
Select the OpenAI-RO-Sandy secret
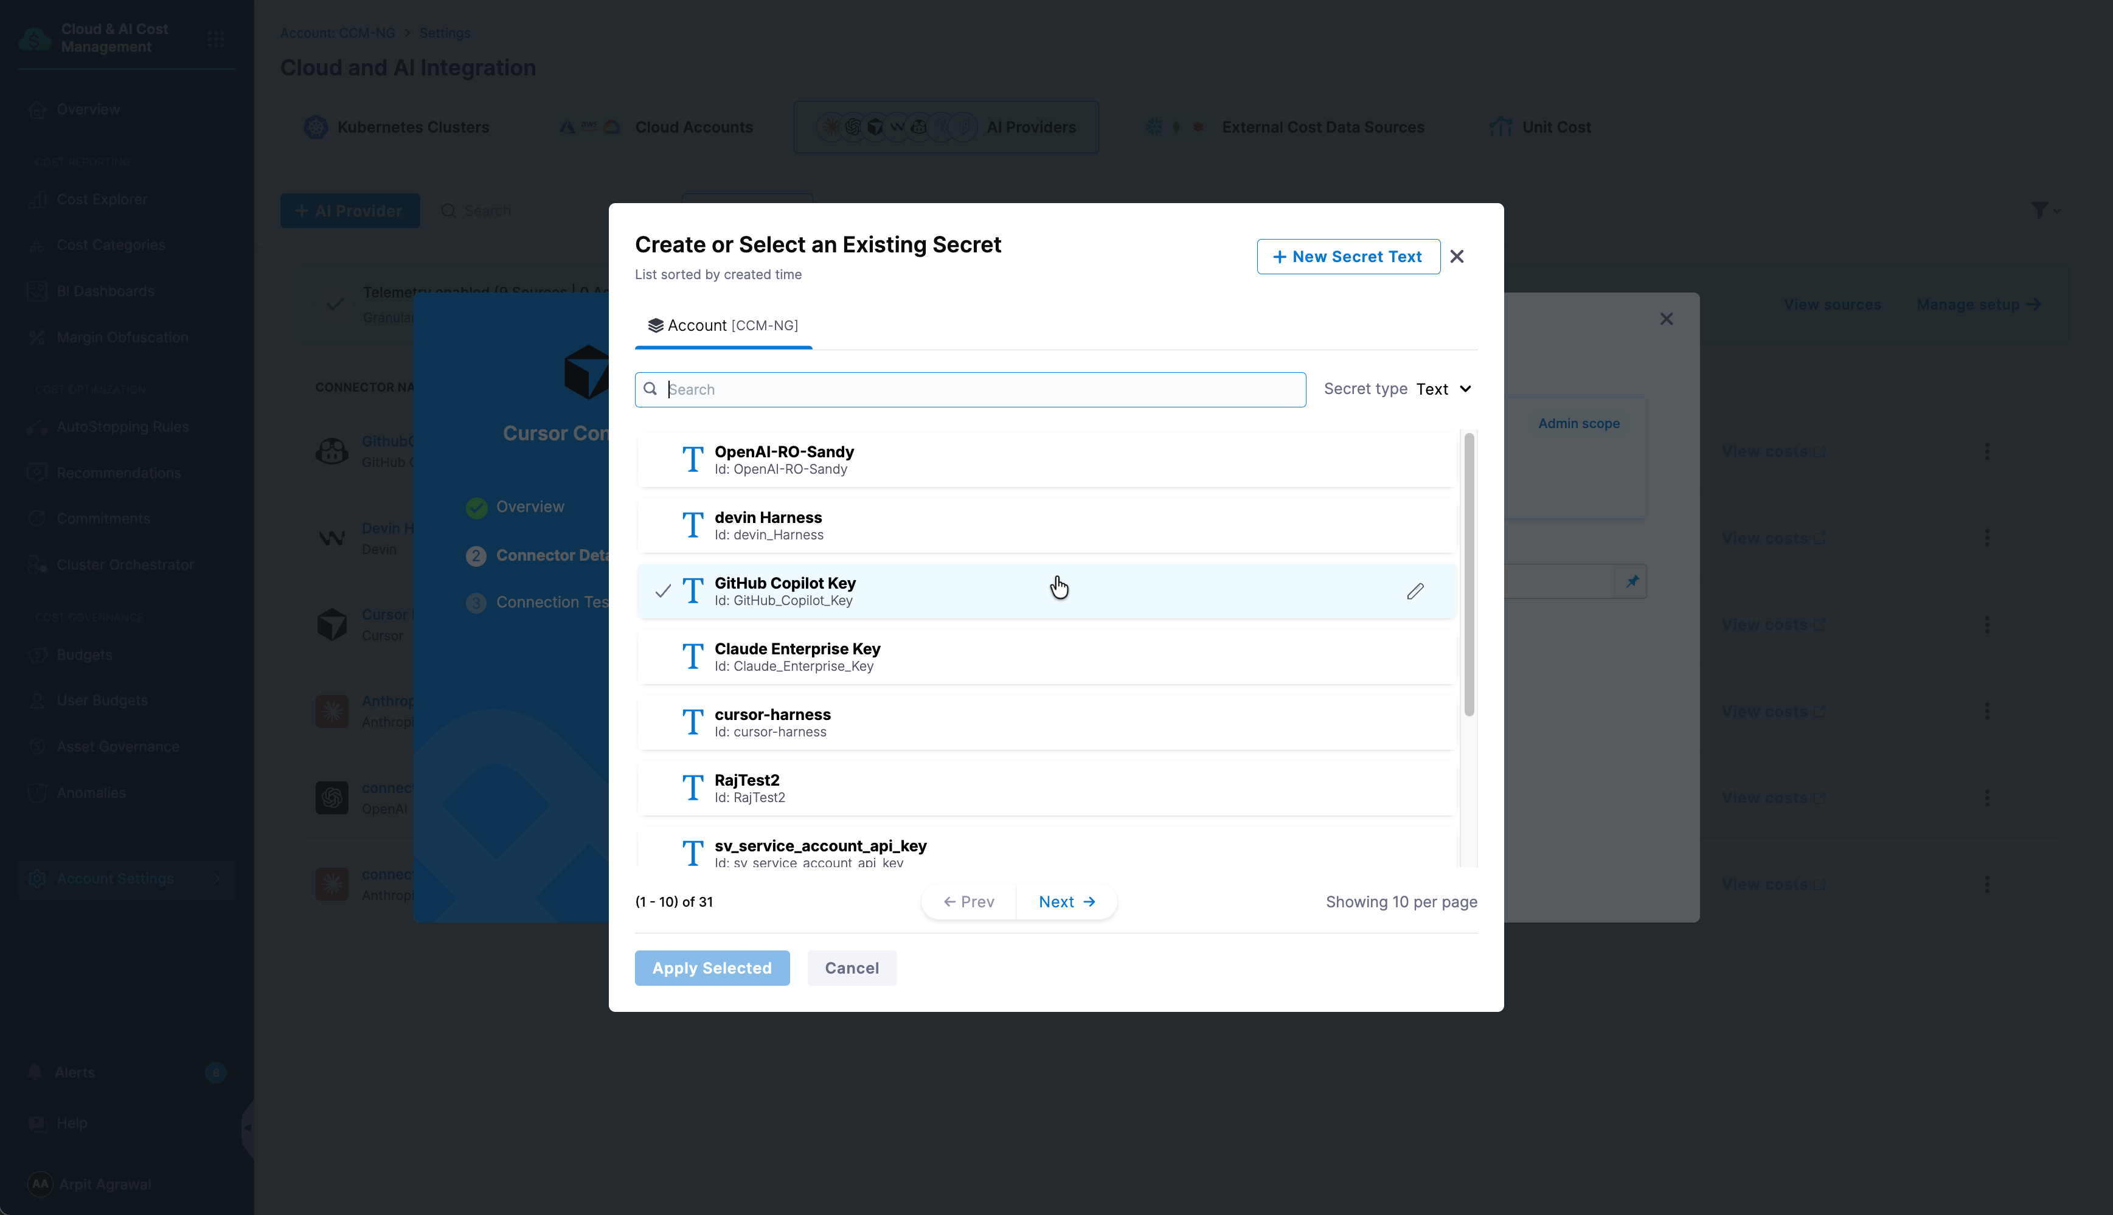(x=1047, y=460)
